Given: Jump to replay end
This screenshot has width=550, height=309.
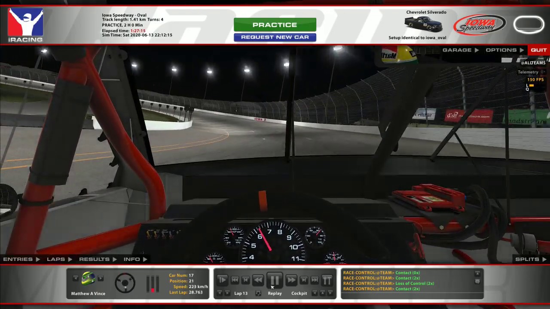Looking at the screenshot, I should pos(315,280).
